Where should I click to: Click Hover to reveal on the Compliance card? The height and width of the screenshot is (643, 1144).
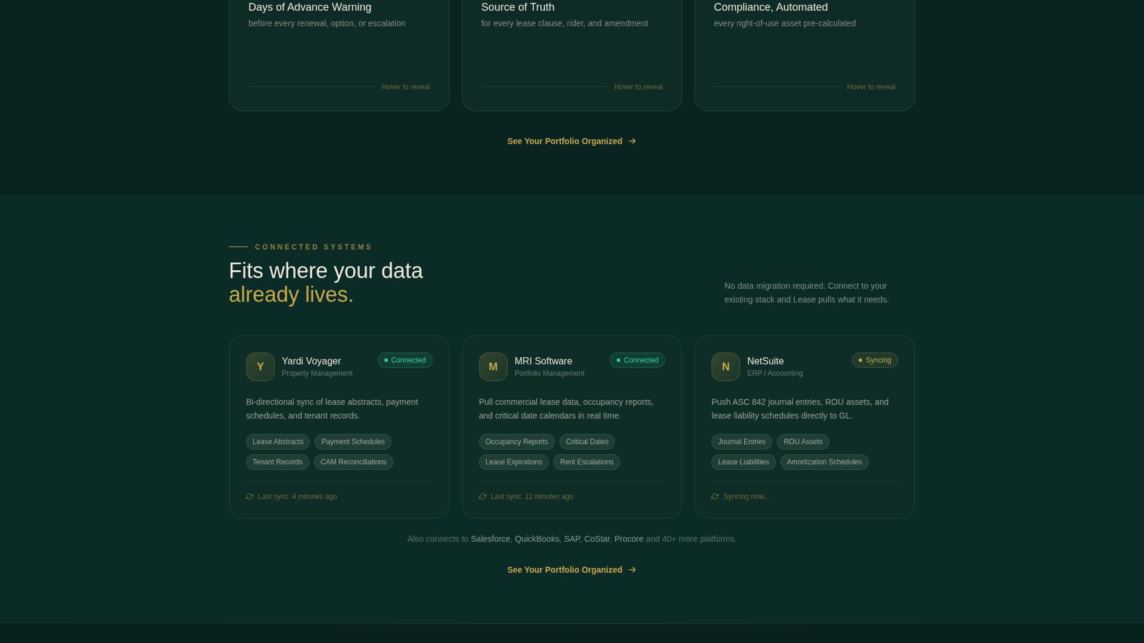871,87
